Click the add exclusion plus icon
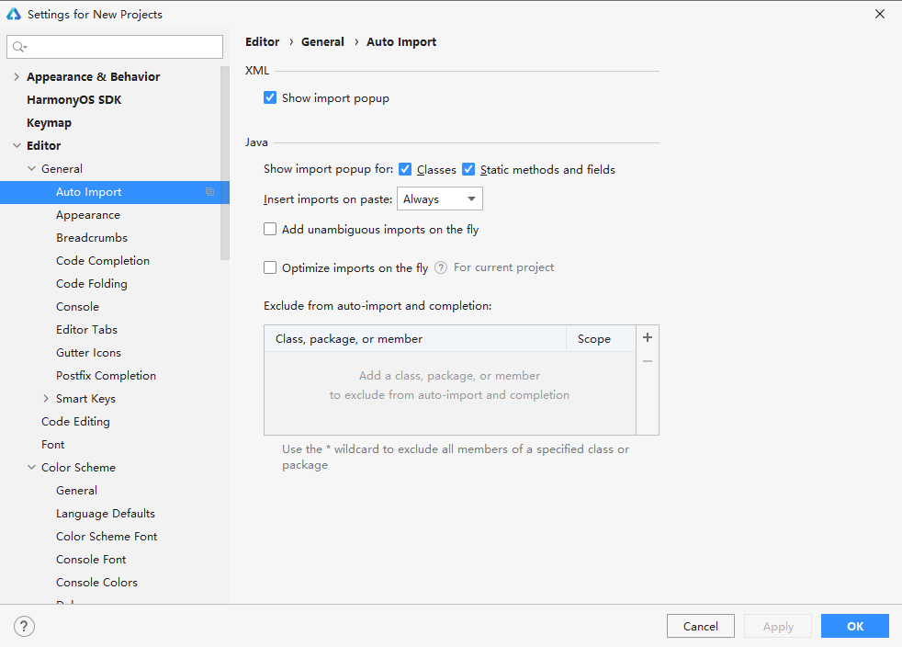Screen dimensions: 902x647 [648, 338]
